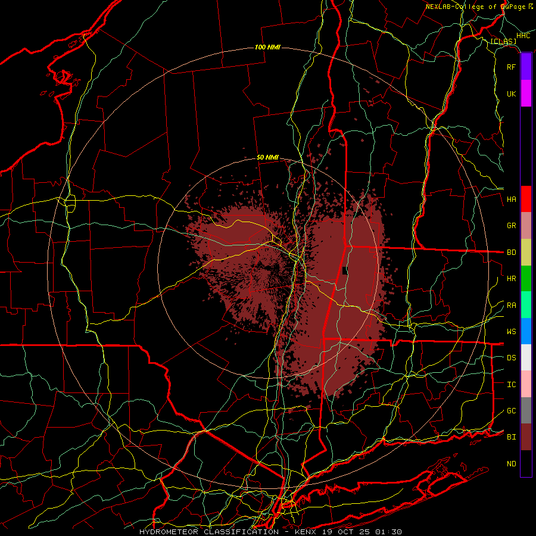Click the WS blue legend swatch
Screen dimensions: 536x536
pos(526,331)
